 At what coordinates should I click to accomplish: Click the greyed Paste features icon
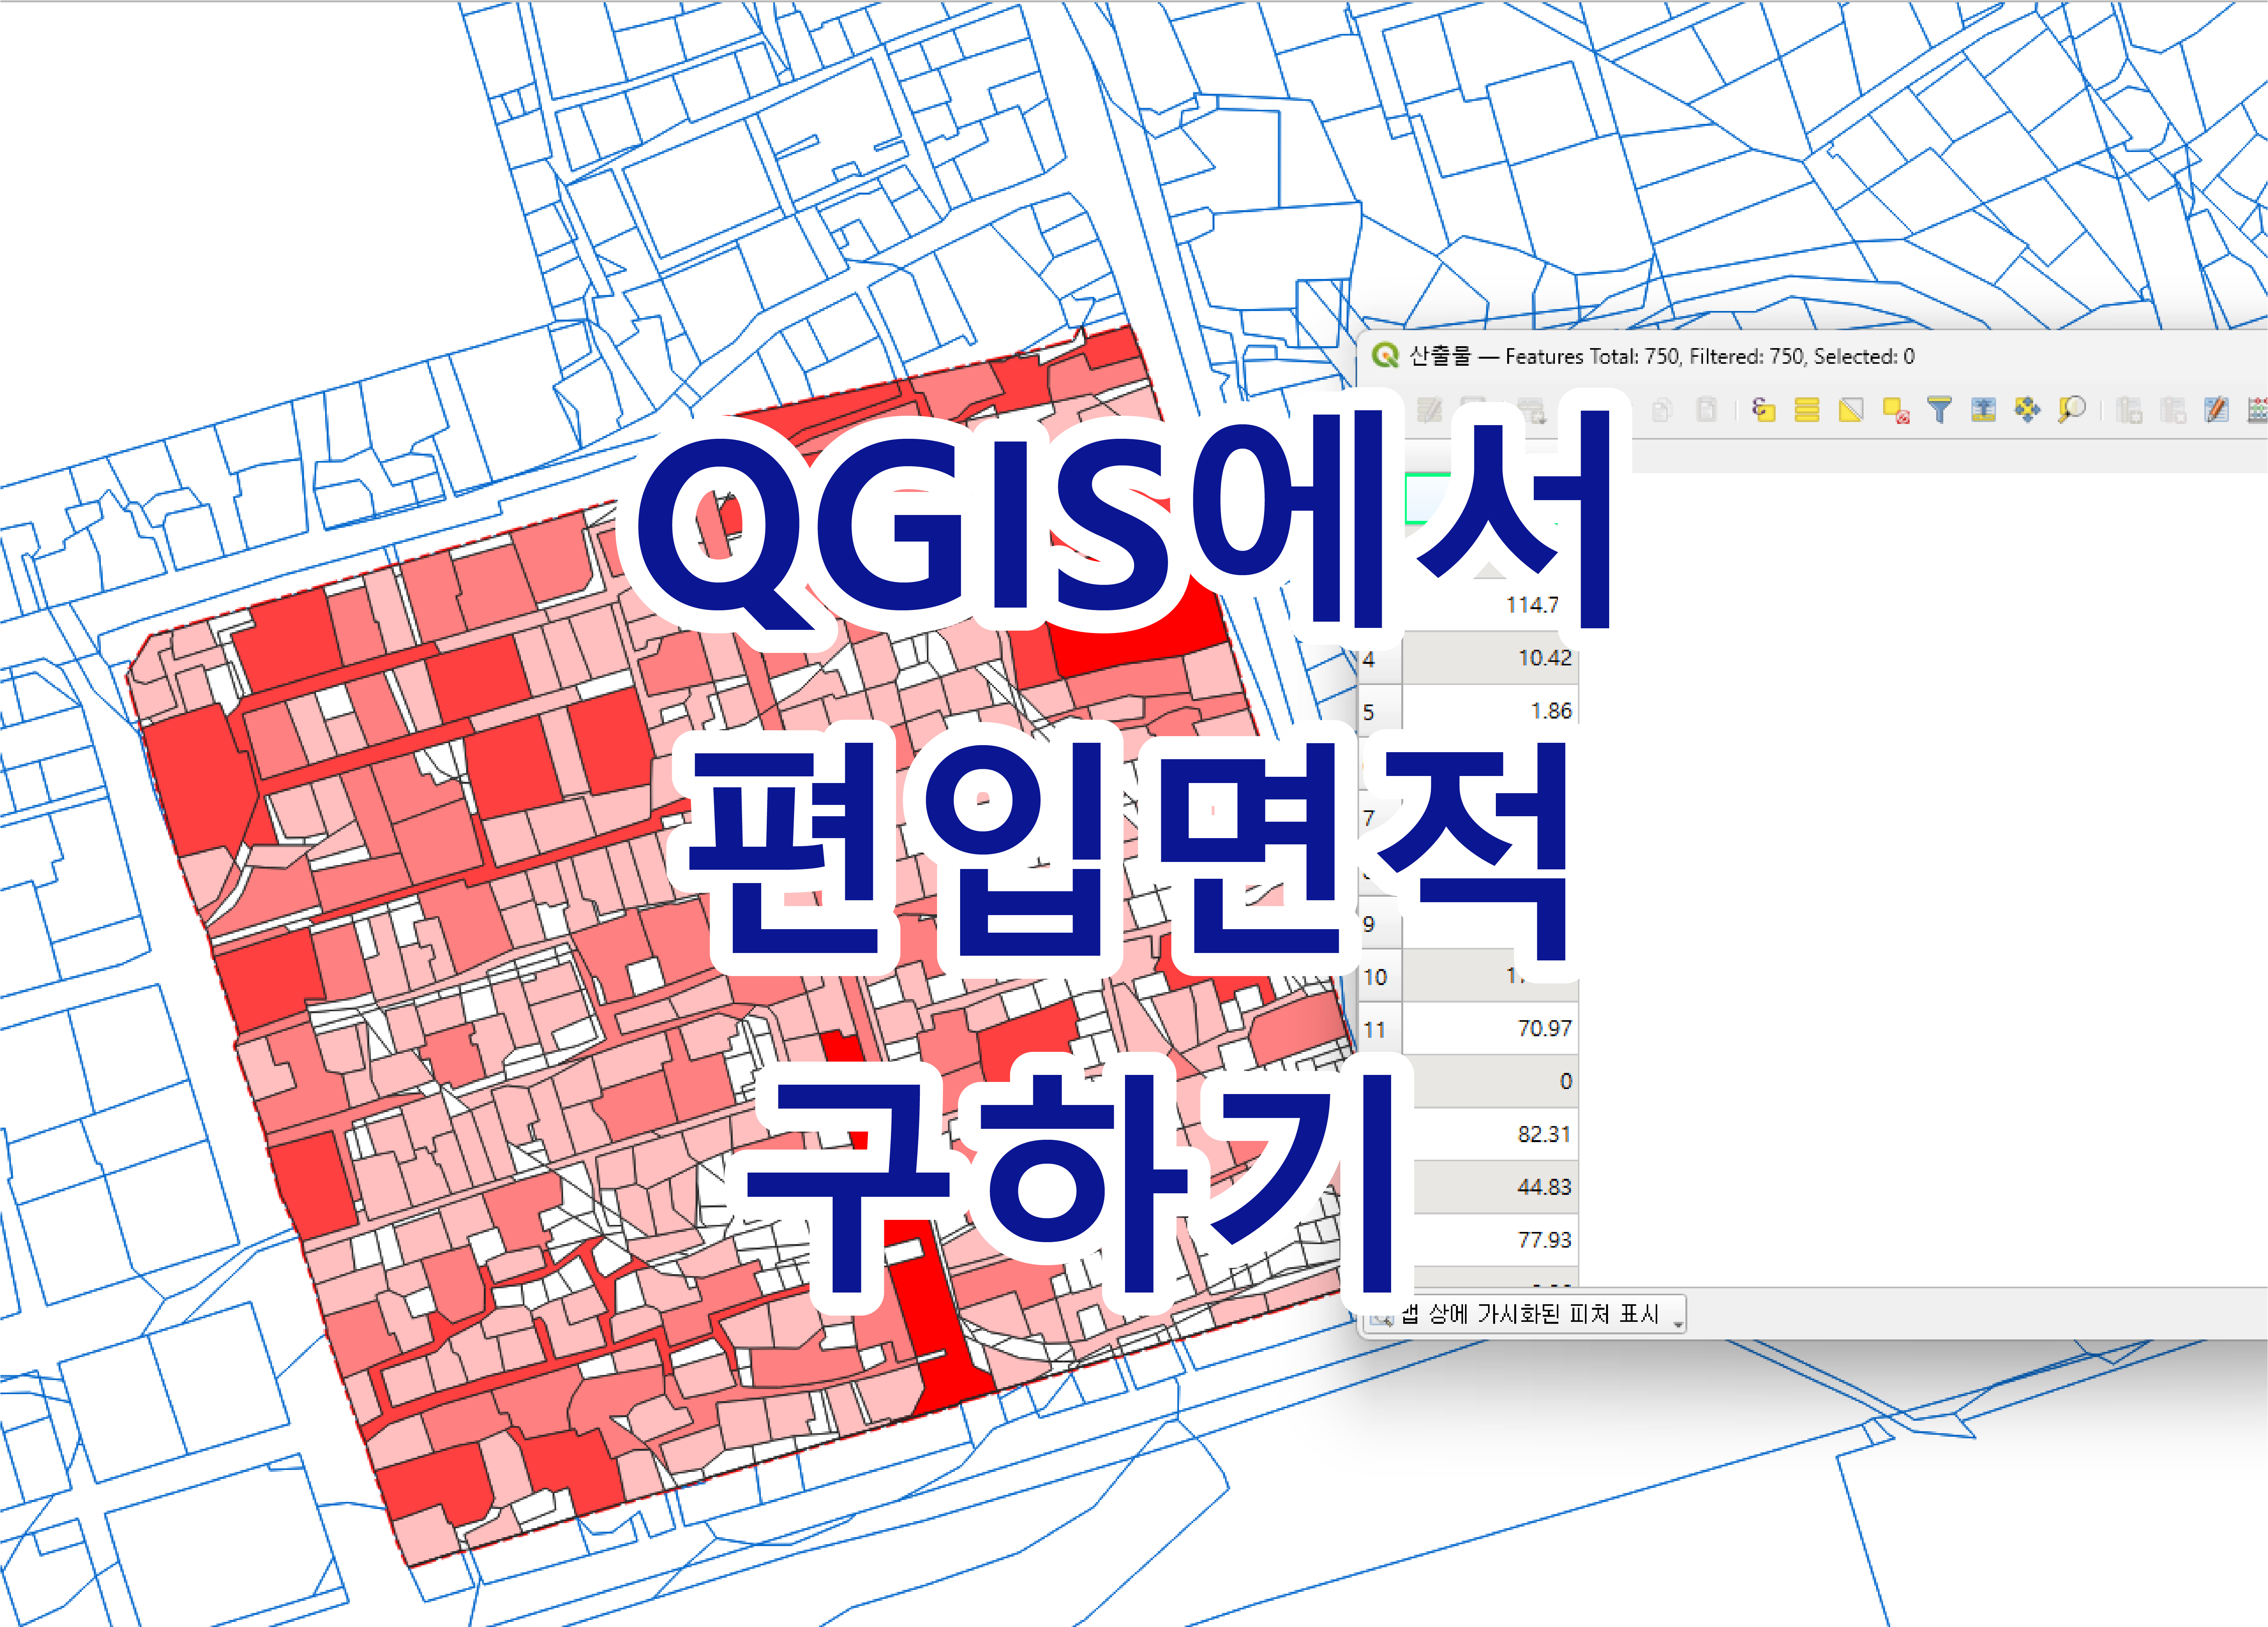[1706, 410]
